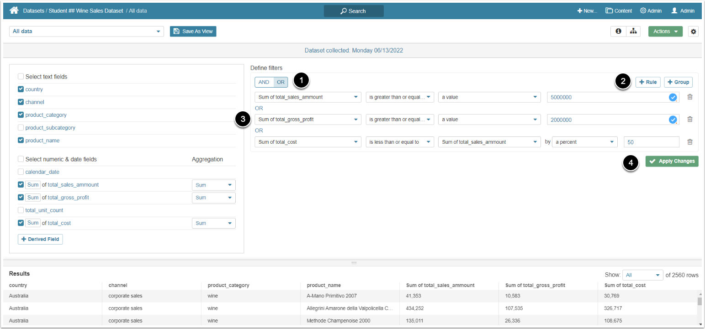Click the Apply Changes button
This screenshot has height=329, width=705.
pyautogui.click(x=672, y=161)
